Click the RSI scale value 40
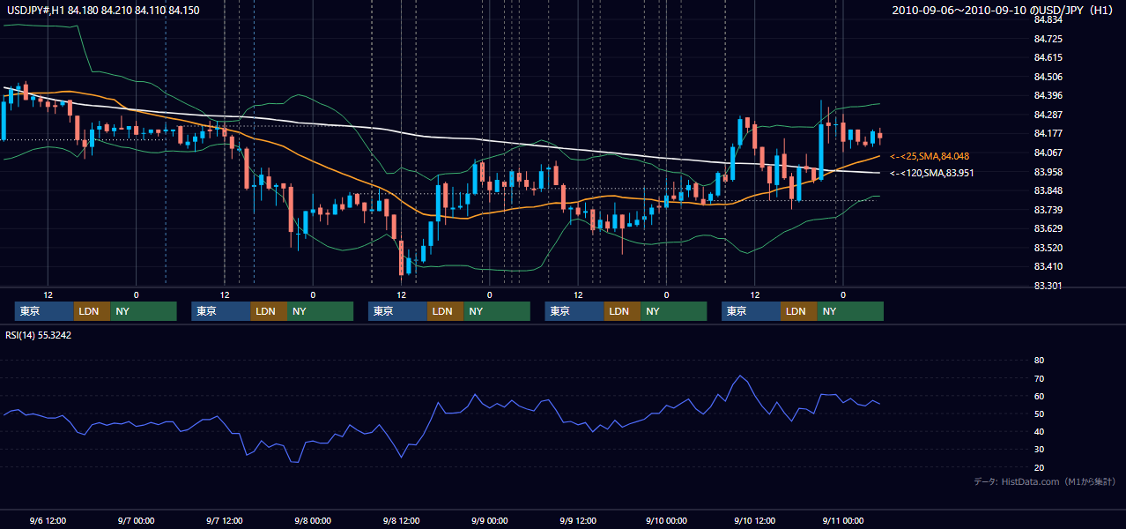This screenshot has height=529, width=1126. click(x=1039, y=431)
